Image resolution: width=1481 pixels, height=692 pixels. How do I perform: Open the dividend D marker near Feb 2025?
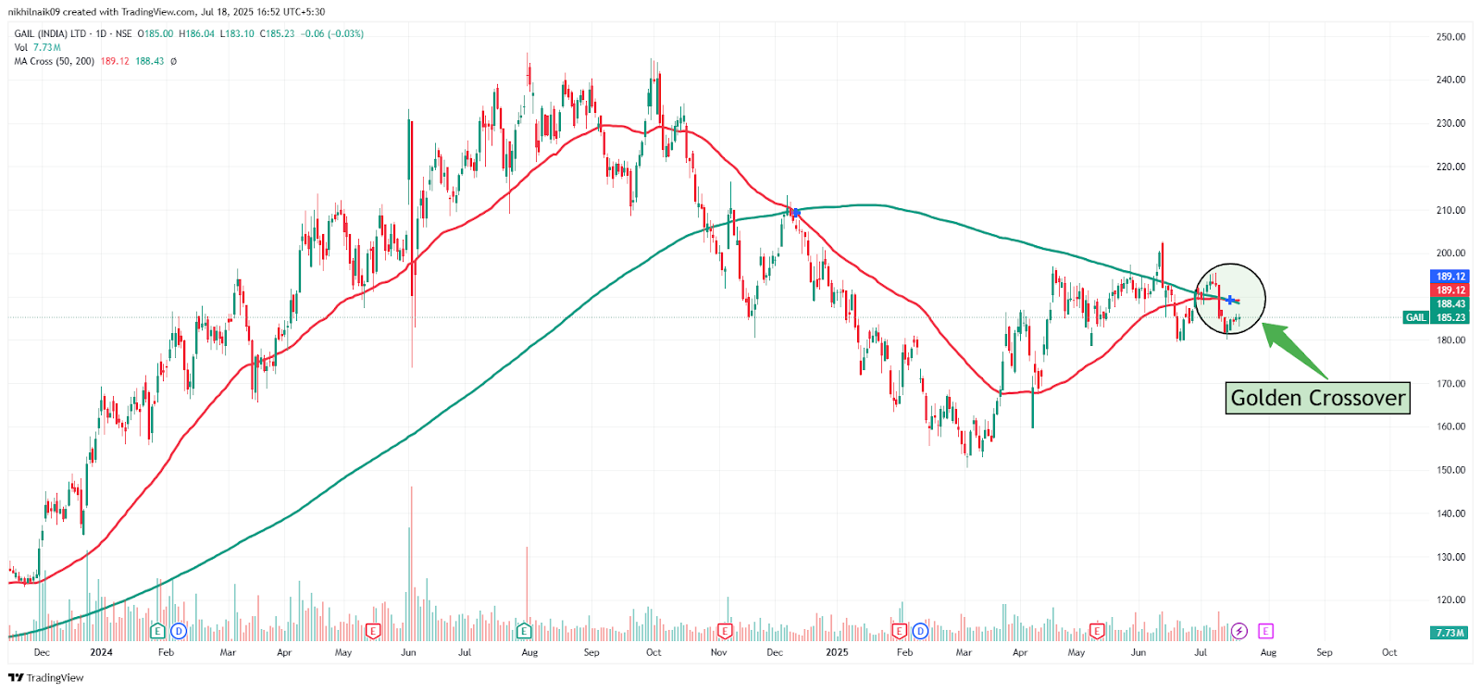point(920,631)
